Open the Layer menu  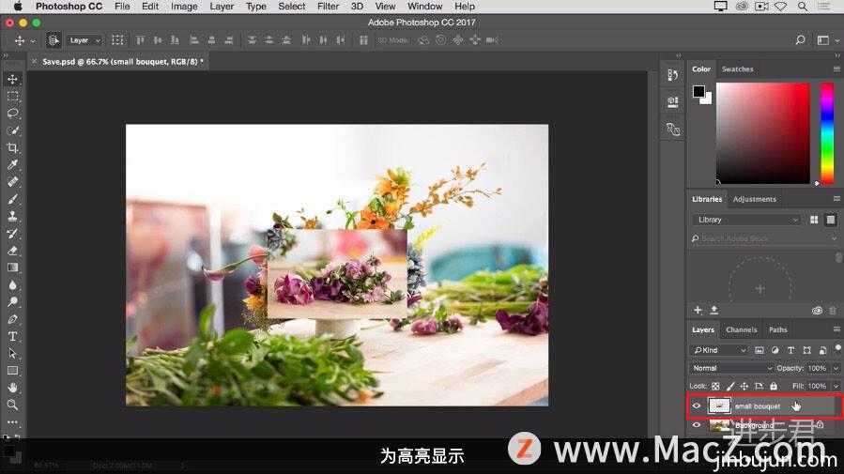(x=222, y=7)
